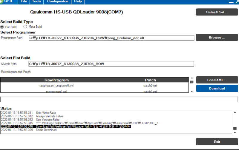Click the Search Path input field
239x150 pixels.
coord(111,64)
